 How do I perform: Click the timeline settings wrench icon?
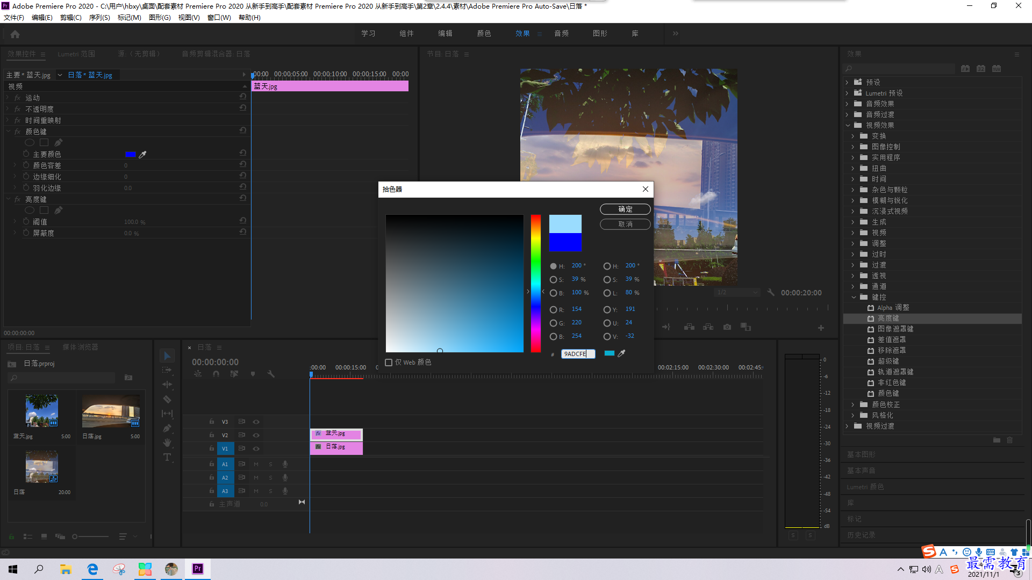pyautogui.click(x=271, y=374)
